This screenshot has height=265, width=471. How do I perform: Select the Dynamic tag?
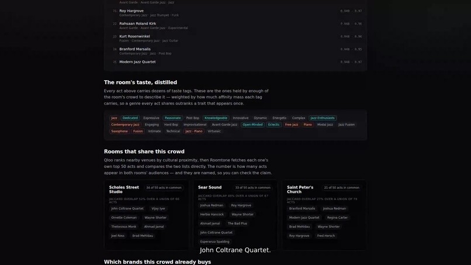pyautogui.click(x=260, y=118)
